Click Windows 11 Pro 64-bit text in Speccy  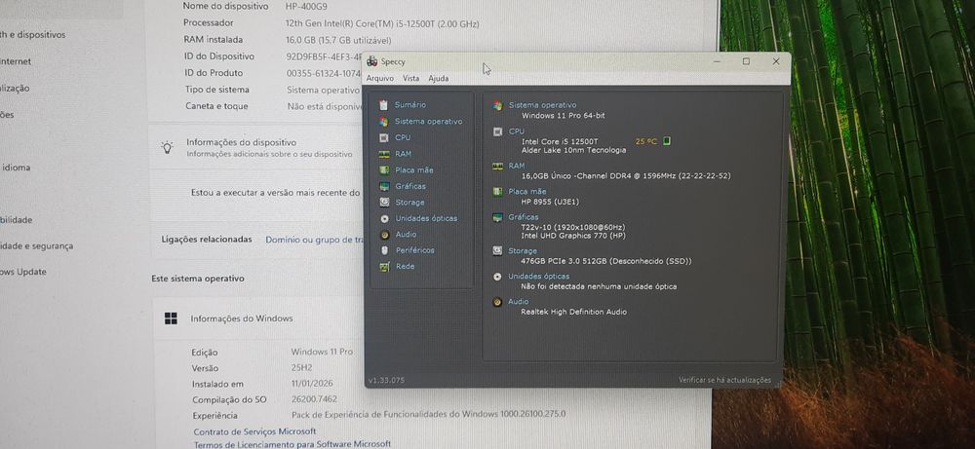point(564,116)
